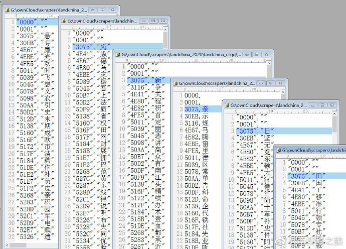Click row 4EBE, 窗
This screenshot has width=346, height=249.
point(197,144)
